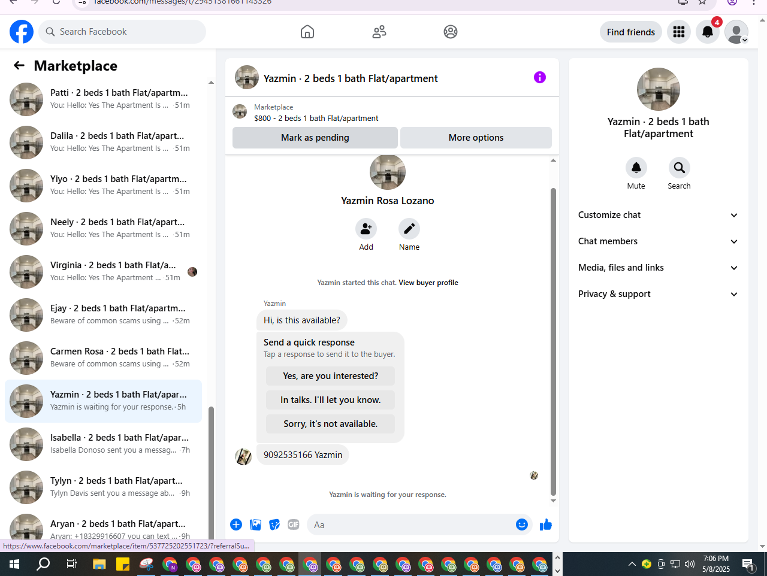
Task: Open Yazmin's large profile picture in chat
Action: 388,172
